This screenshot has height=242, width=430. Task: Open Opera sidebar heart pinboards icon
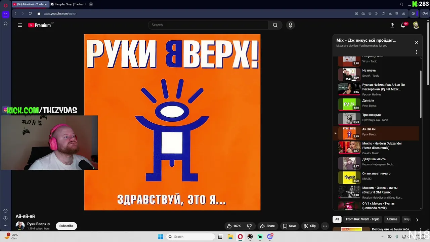(5, 211)
